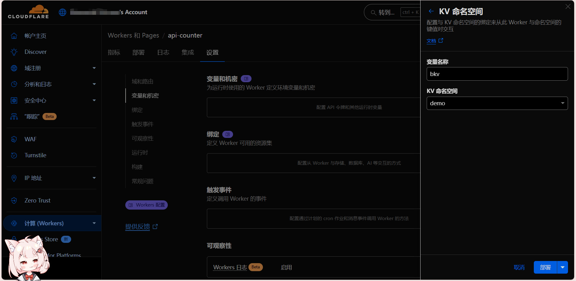Open the 文档 link in KV panel
The image size is (576, 281).
(431, 41)
